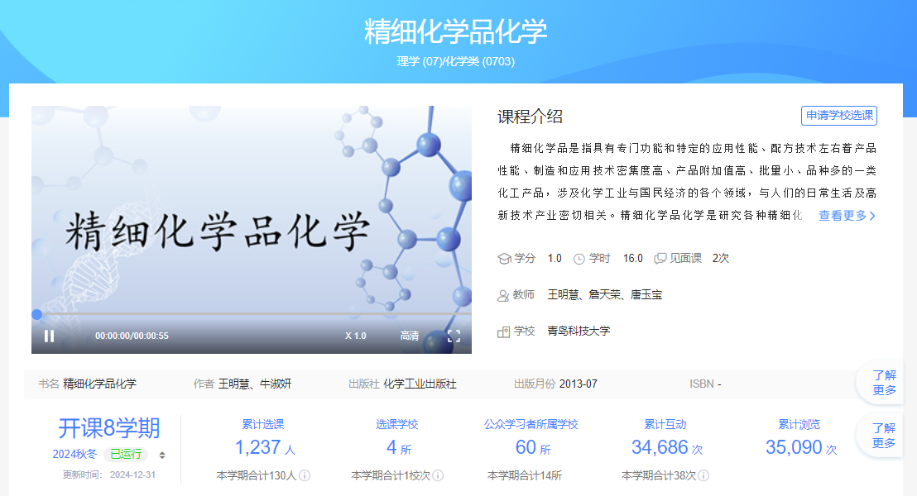Click update date 2024-12-31
917x496 pixels.
tap(132, 475)
